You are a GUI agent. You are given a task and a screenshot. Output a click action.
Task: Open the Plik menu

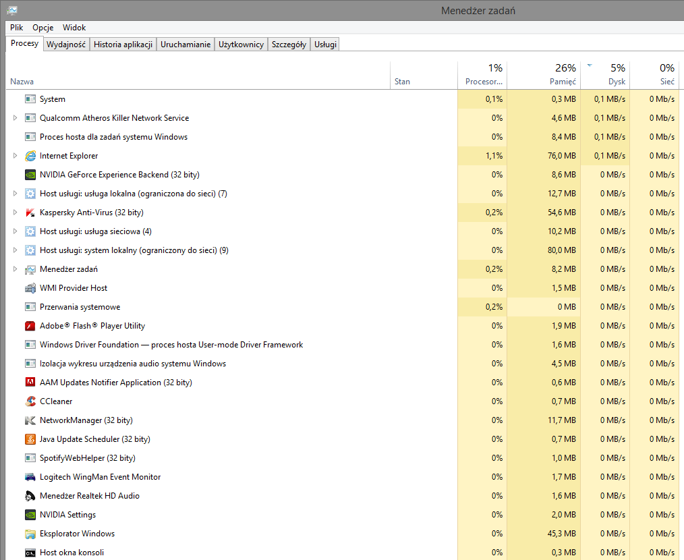pyautogui.click(x=17, y=28)
